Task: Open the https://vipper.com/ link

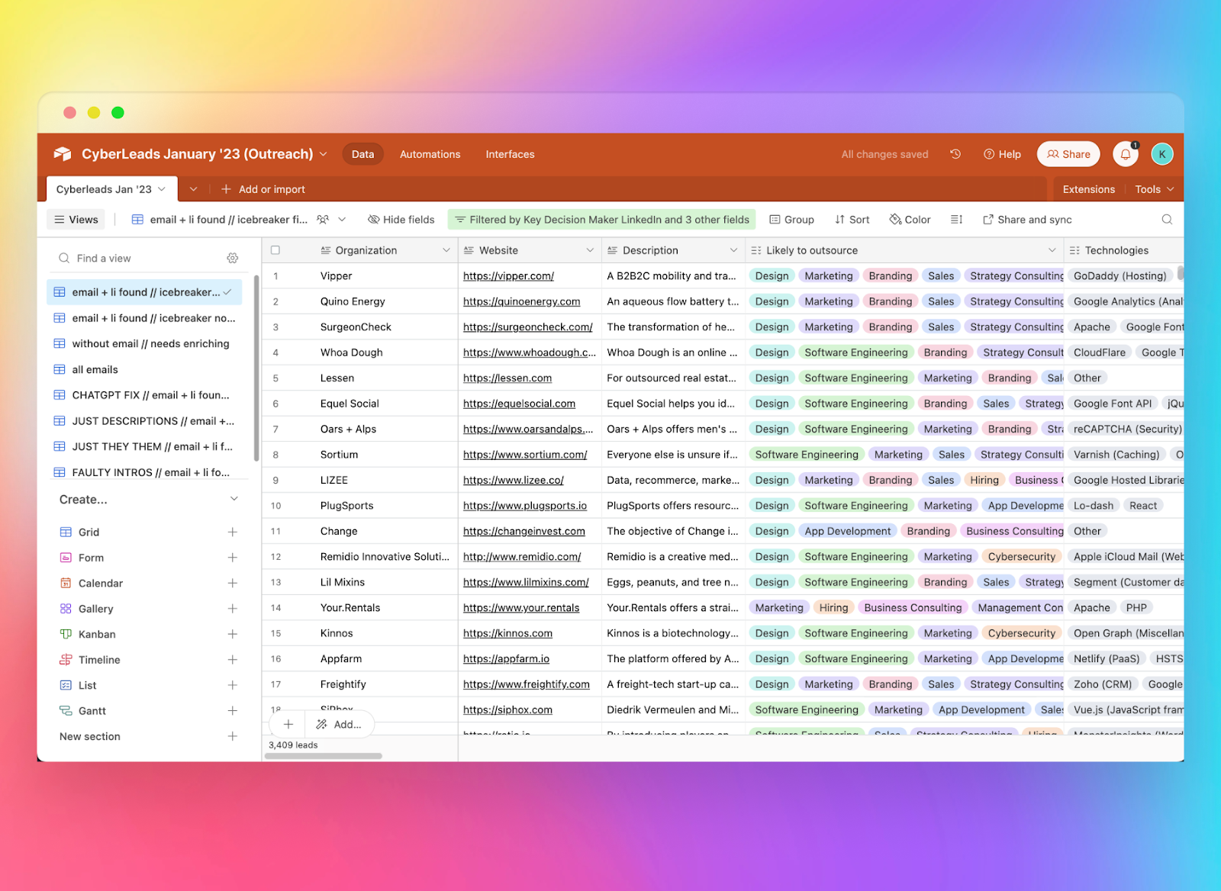Action: click(508, 276)
